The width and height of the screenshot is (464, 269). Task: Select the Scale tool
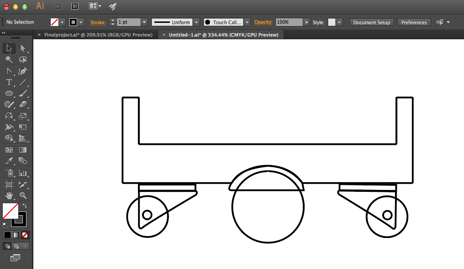(x=23, y=116)
